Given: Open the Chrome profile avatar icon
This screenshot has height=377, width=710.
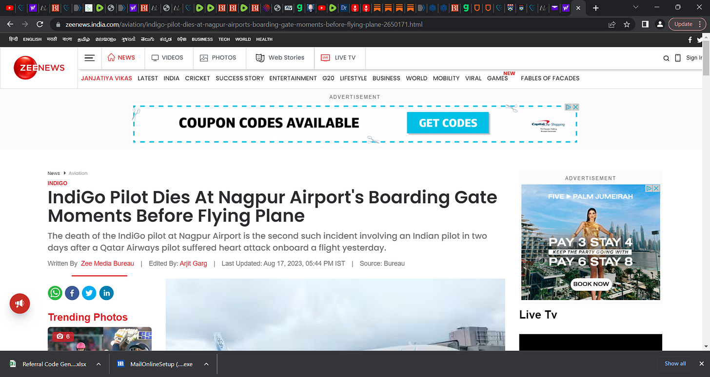Looking at the screenshot, I should coord(659,24).
